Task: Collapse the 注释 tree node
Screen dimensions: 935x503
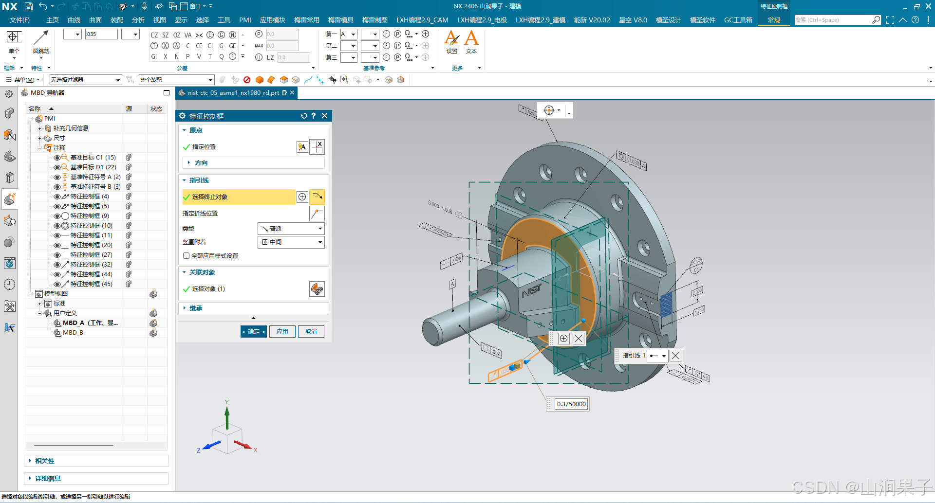Action: click(40, 148)
